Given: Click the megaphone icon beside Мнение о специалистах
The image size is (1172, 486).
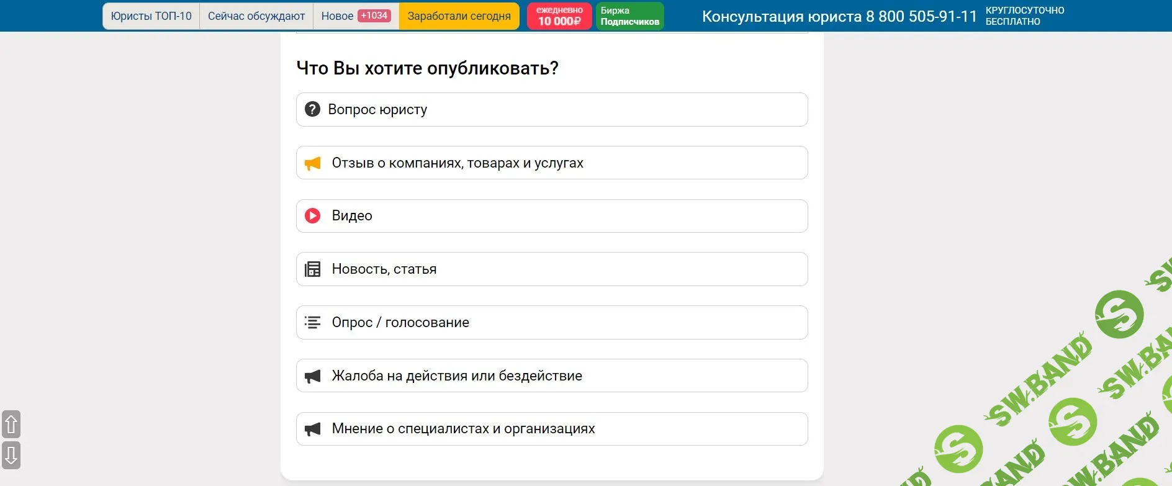Looking at the screenshot, I should (x=313, y=429).
